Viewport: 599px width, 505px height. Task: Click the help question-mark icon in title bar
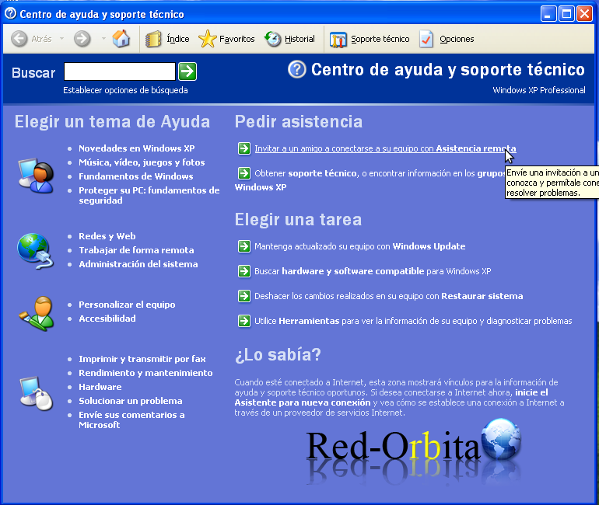[x=10, y=13]
